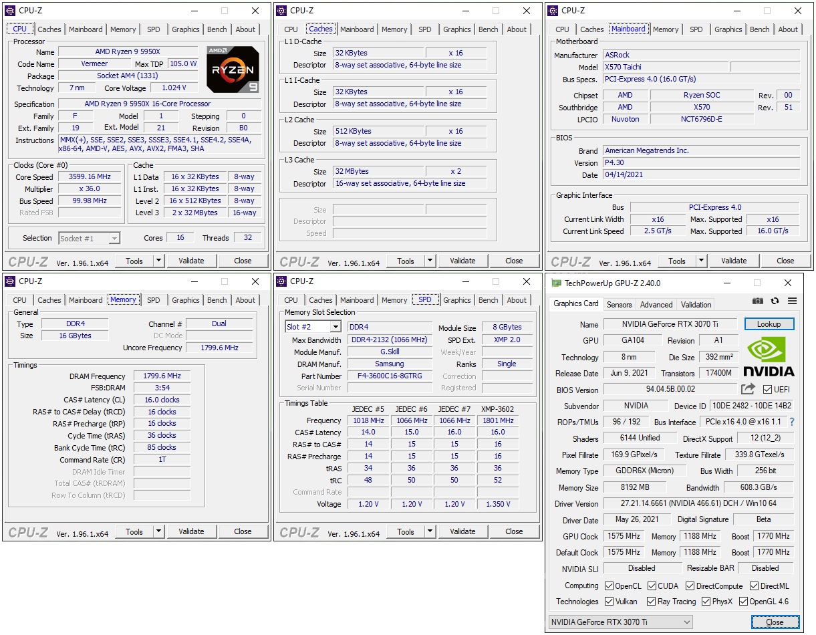The width and height of the screenshot is (816, 635).
Task: Click the GPU-Z screenshot camera icon
Action: (x=757, y=301)
